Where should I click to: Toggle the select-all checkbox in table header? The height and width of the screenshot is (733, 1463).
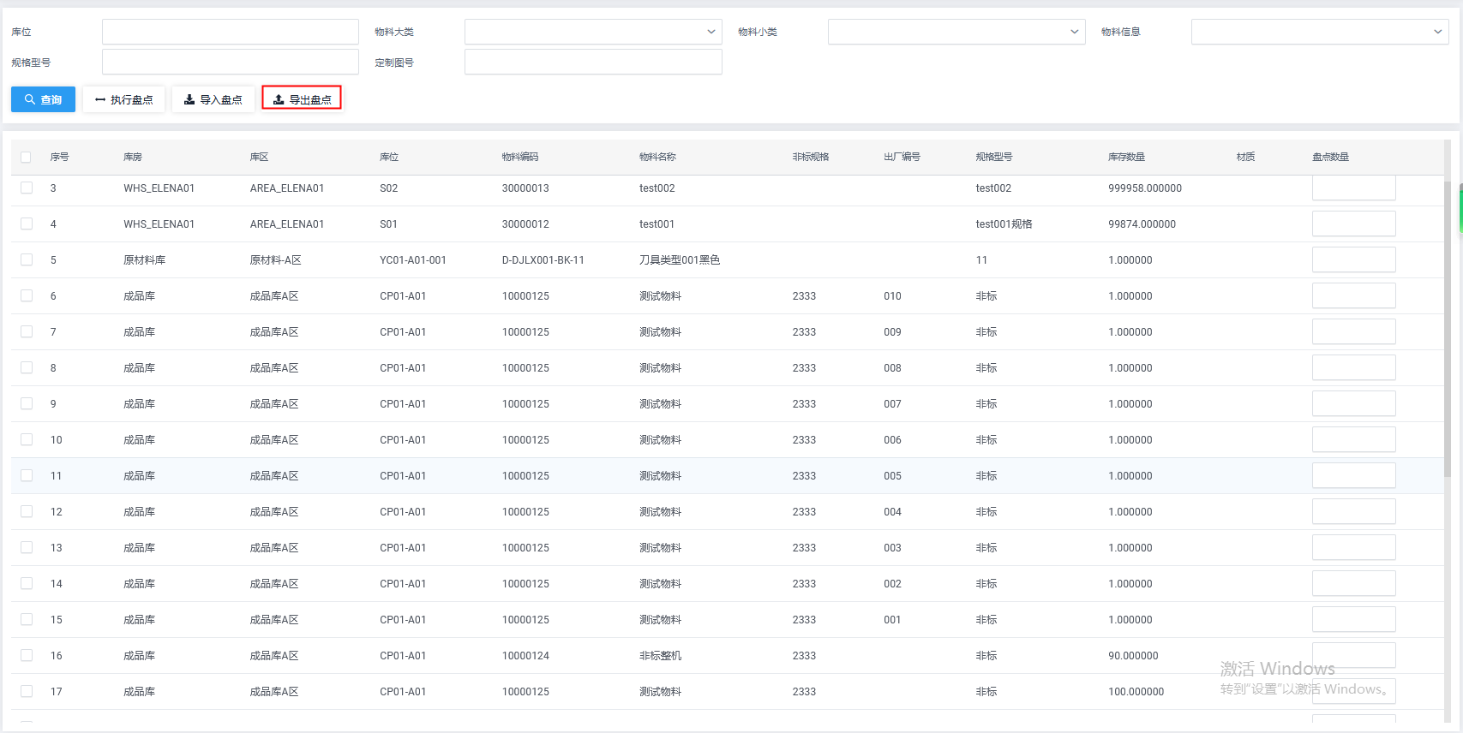tap(26, 157)
